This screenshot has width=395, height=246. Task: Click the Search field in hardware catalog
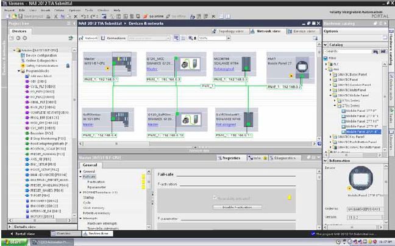pyautogui.click(x=347, y=51)
